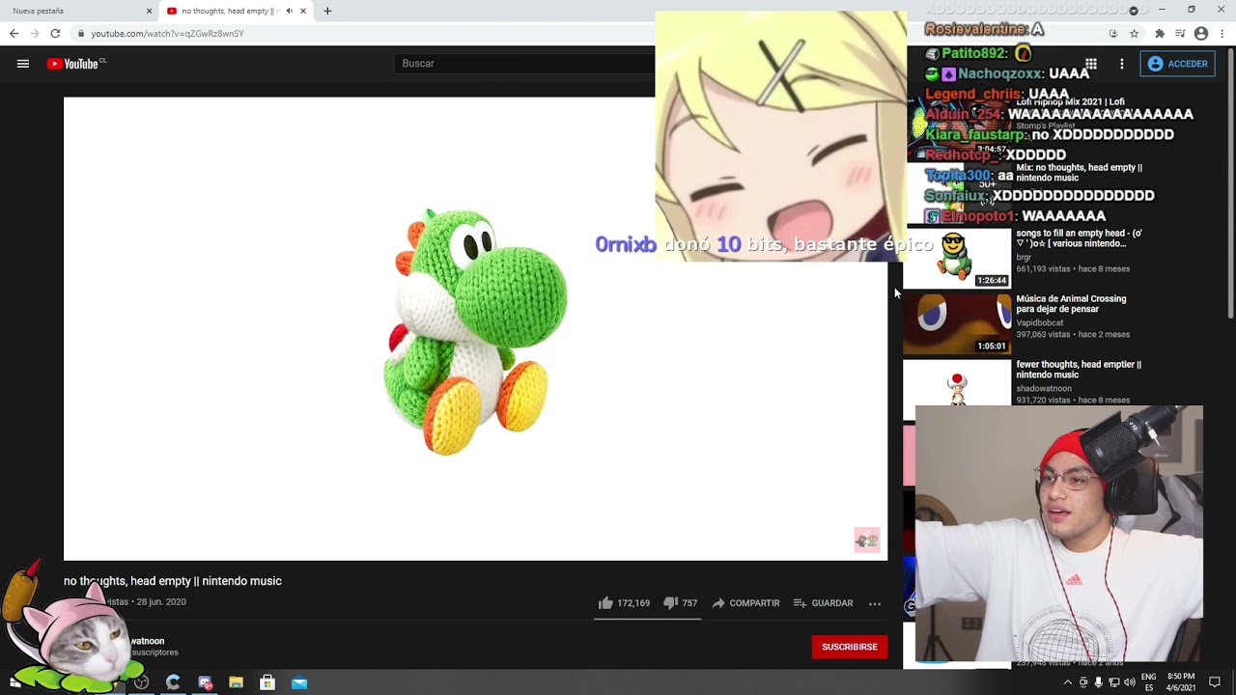The image size is (1236, 695).
Task: Open the three-dot settings menu beside ACCEDER
Action: (x=1122, y=64)
